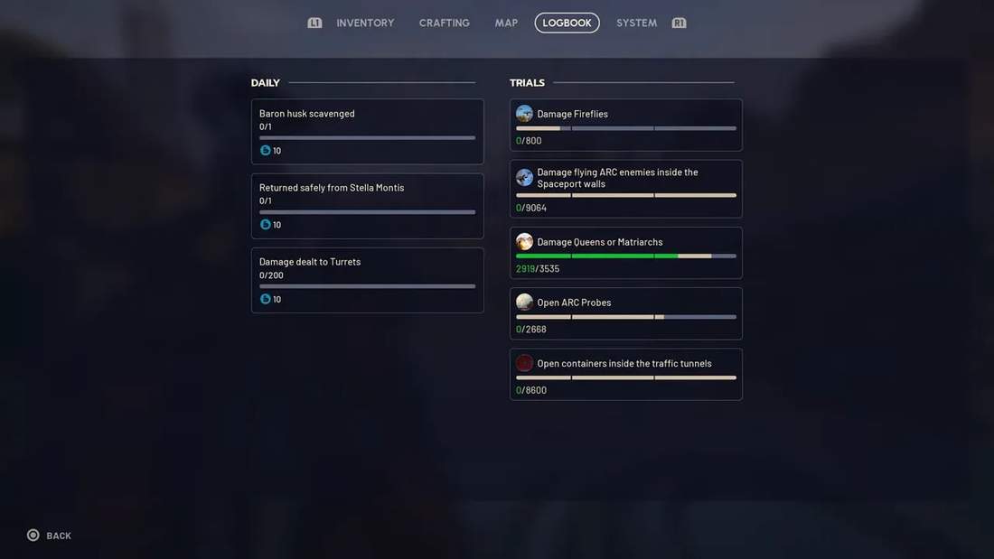This screenshot has width=994, height=559.
Task: Click the reward coin icon under Stella Montis
Action: [266, 224]
